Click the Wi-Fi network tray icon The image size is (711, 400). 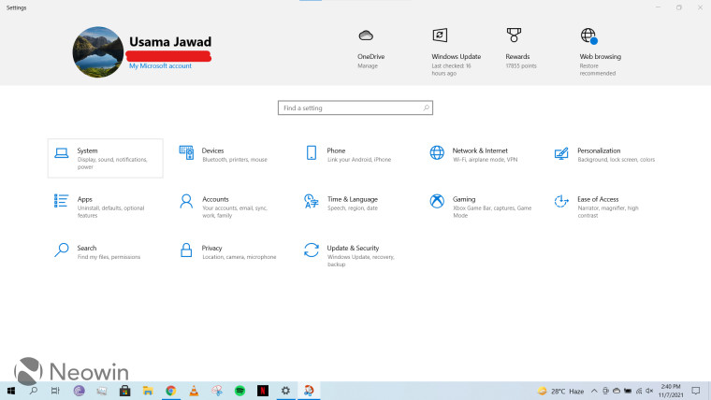tap(638, 391)
